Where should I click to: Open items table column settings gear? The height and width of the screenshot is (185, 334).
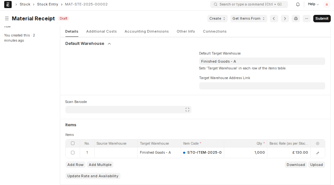317,143
